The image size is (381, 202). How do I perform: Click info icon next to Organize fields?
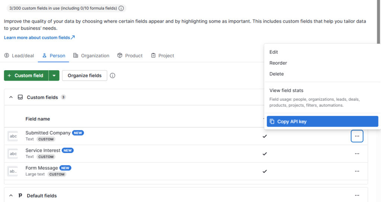[112, 75]
